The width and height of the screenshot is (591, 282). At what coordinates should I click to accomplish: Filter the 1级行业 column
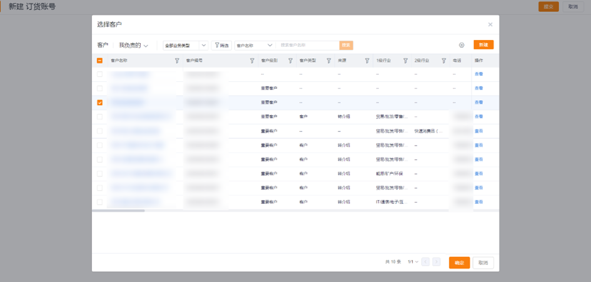click(405, 60)
